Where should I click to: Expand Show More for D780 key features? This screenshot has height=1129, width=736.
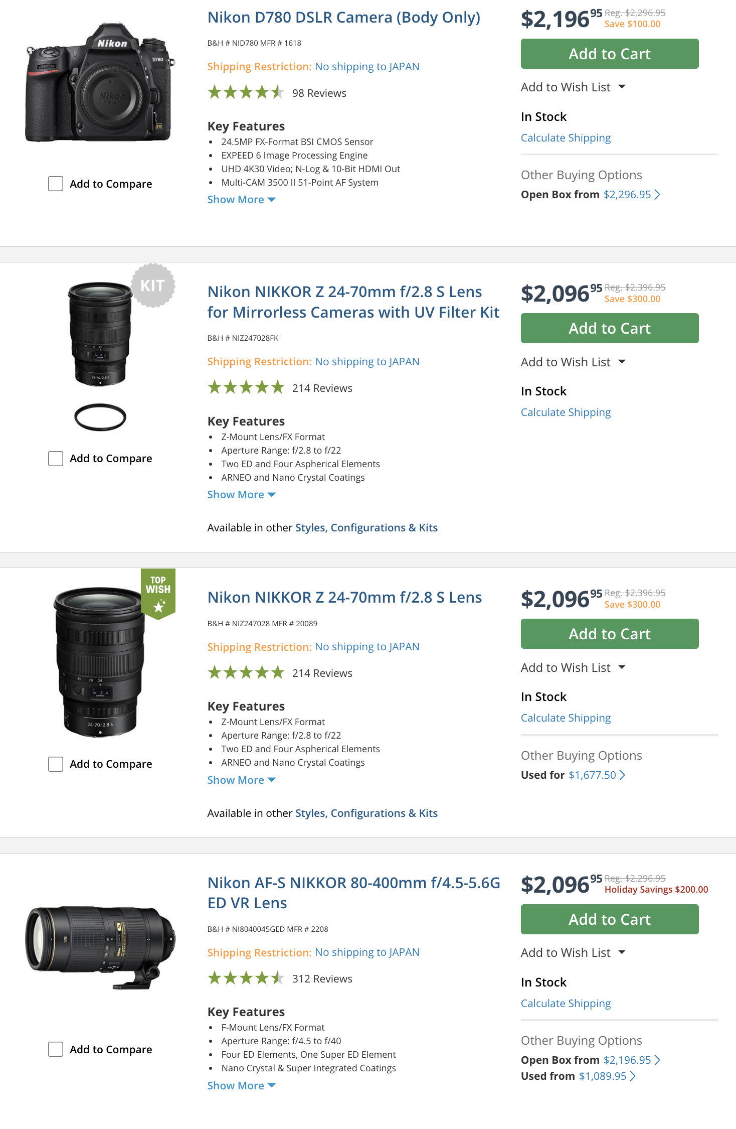coord(241,200)
